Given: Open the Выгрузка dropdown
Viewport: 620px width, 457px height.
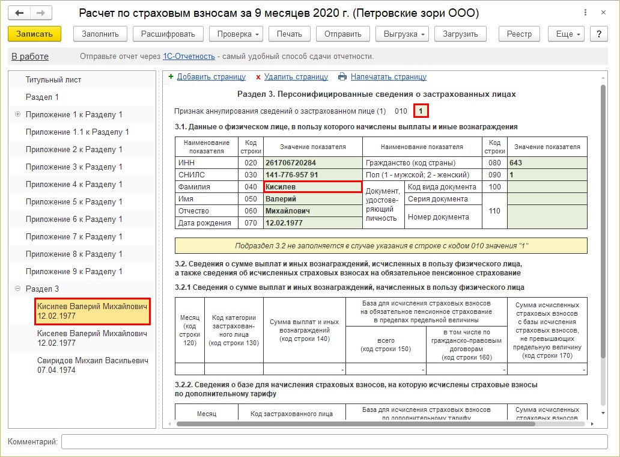Looking at the screenshot, I should coord(403,34).
